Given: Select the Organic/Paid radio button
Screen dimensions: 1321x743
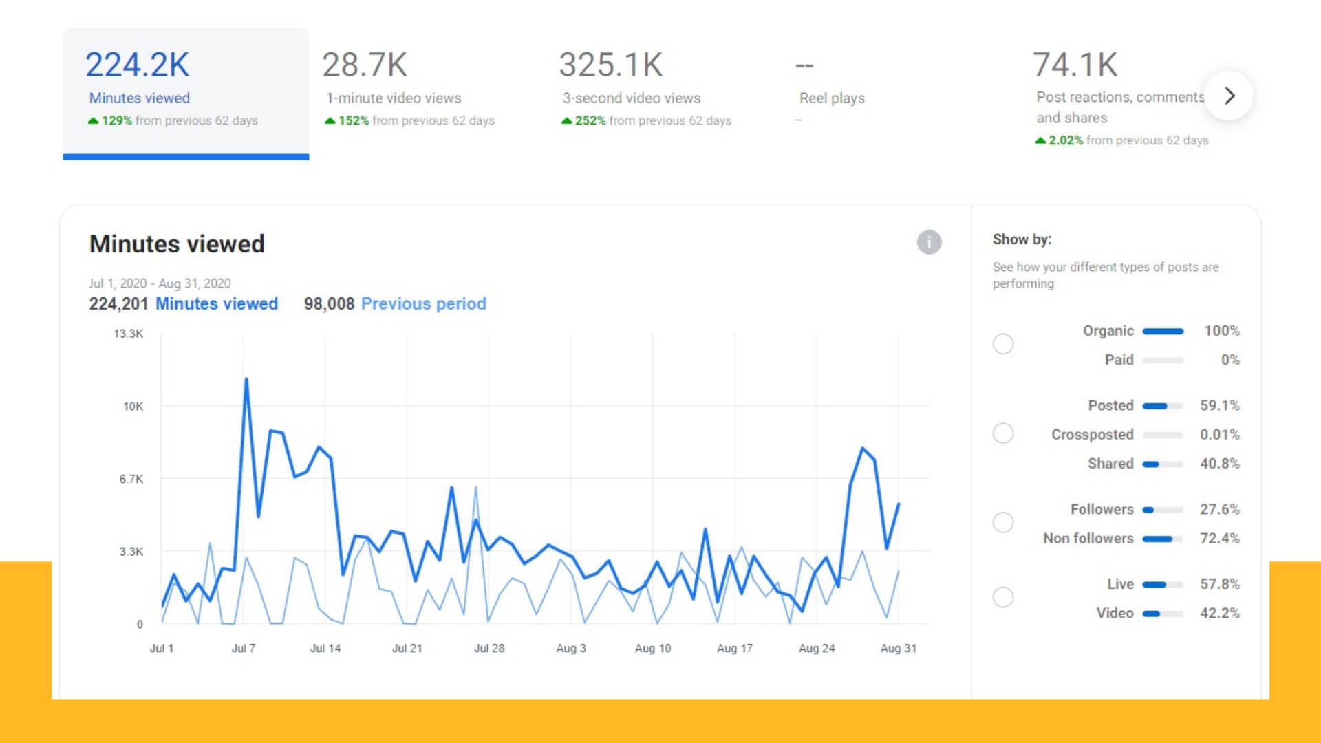Looking at the screenshot, I should pyautogui.click(x=1002, y=344).
